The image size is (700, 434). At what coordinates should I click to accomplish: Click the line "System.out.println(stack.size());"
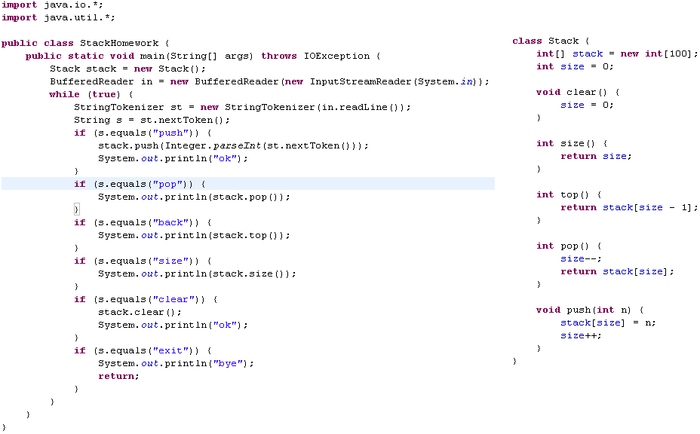coord(197,274)
